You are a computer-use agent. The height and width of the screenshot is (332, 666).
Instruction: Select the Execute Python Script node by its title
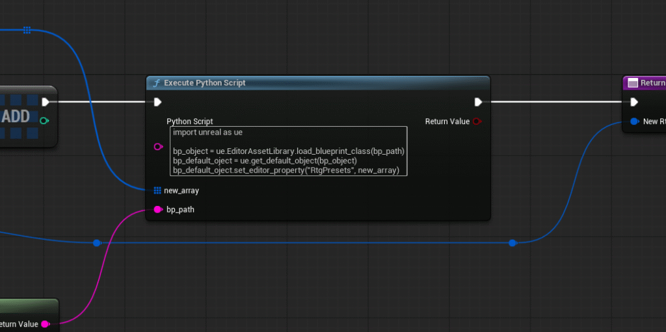[x=204, y=83]
